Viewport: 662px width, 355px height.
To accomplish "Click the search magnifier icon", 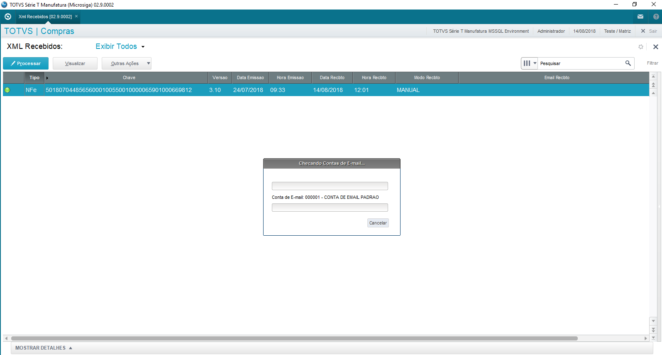I will pos(628,63).
